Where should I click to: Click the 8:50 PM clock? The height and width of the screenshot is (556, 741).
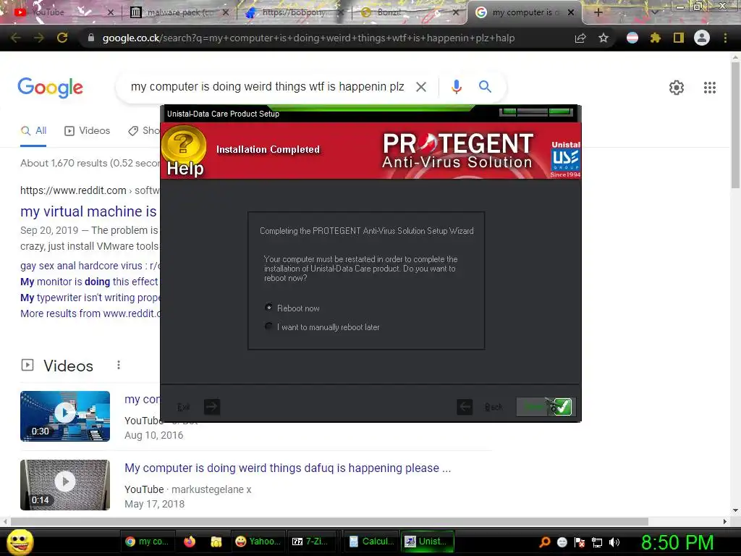(x=677, y=542)
